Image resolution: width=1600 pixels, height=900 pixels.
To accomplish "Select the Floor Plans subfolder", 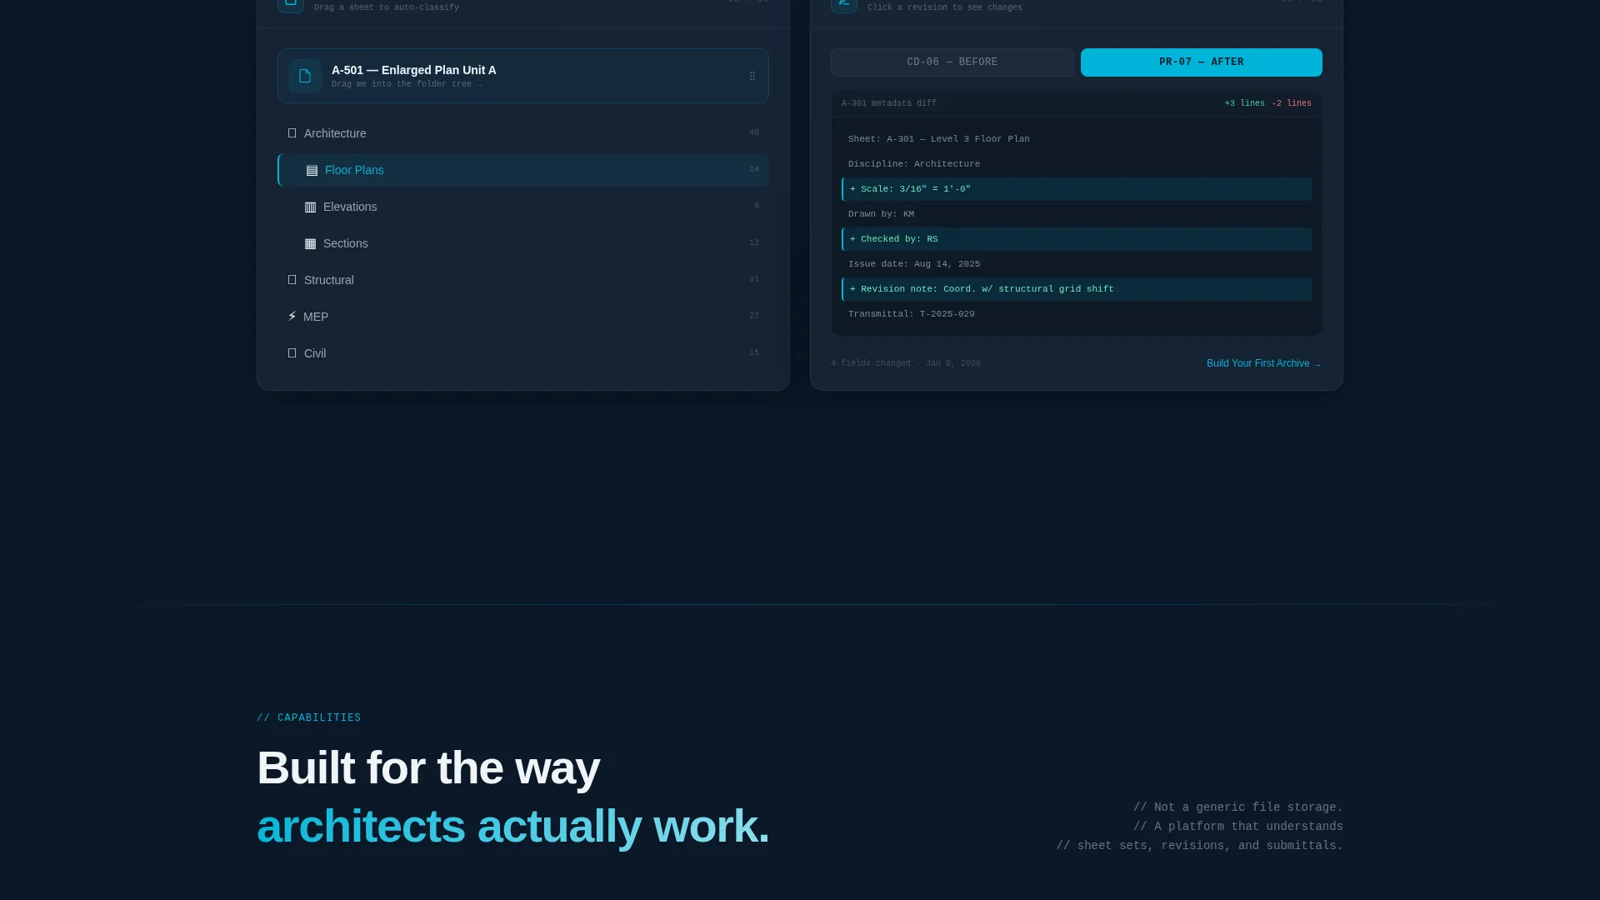I will click(523, 170).
